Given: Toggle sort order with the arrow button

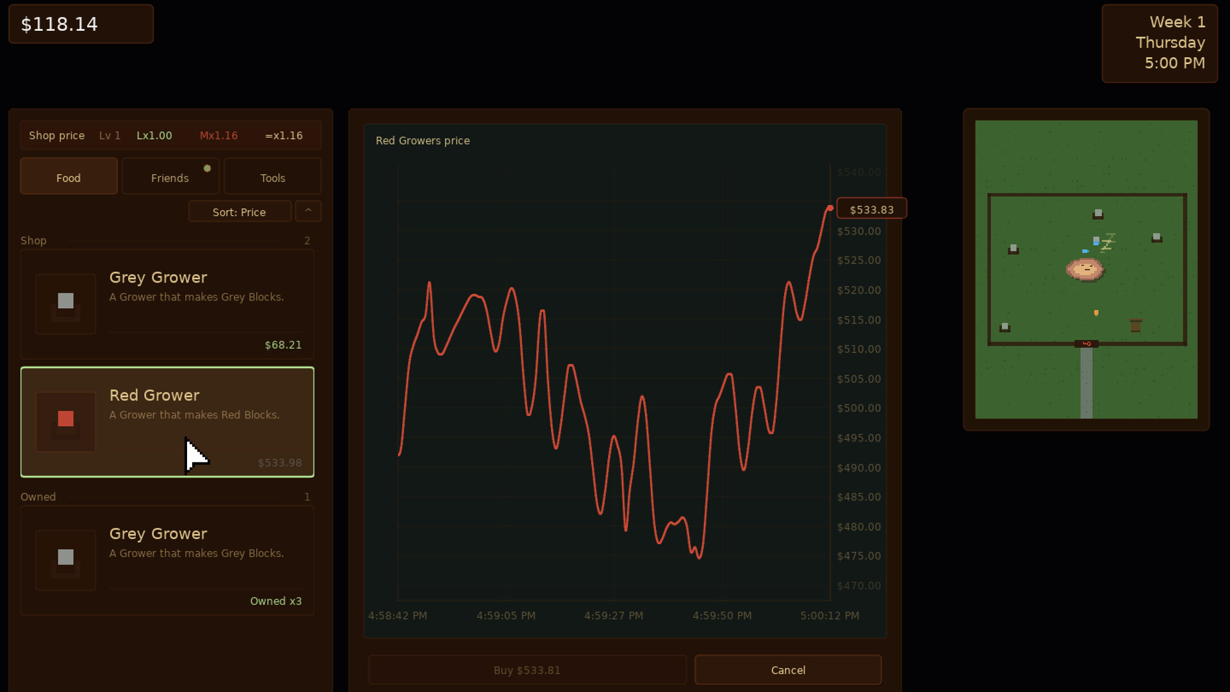Looking at the screenshot, I should (308, 211).
